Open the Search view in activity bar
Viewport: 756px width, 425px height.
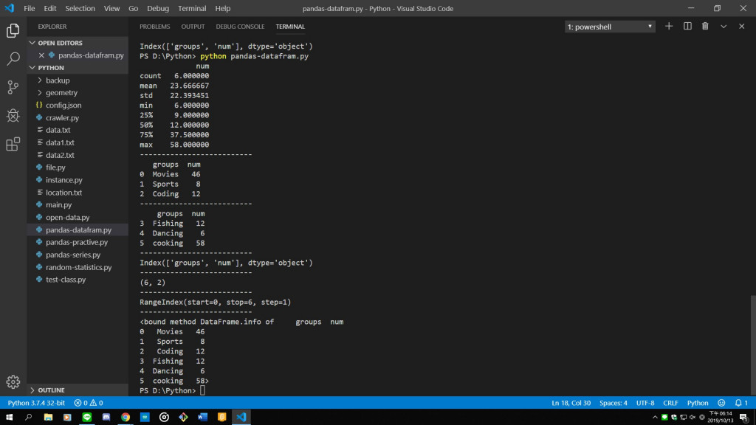tap(13, 59)
